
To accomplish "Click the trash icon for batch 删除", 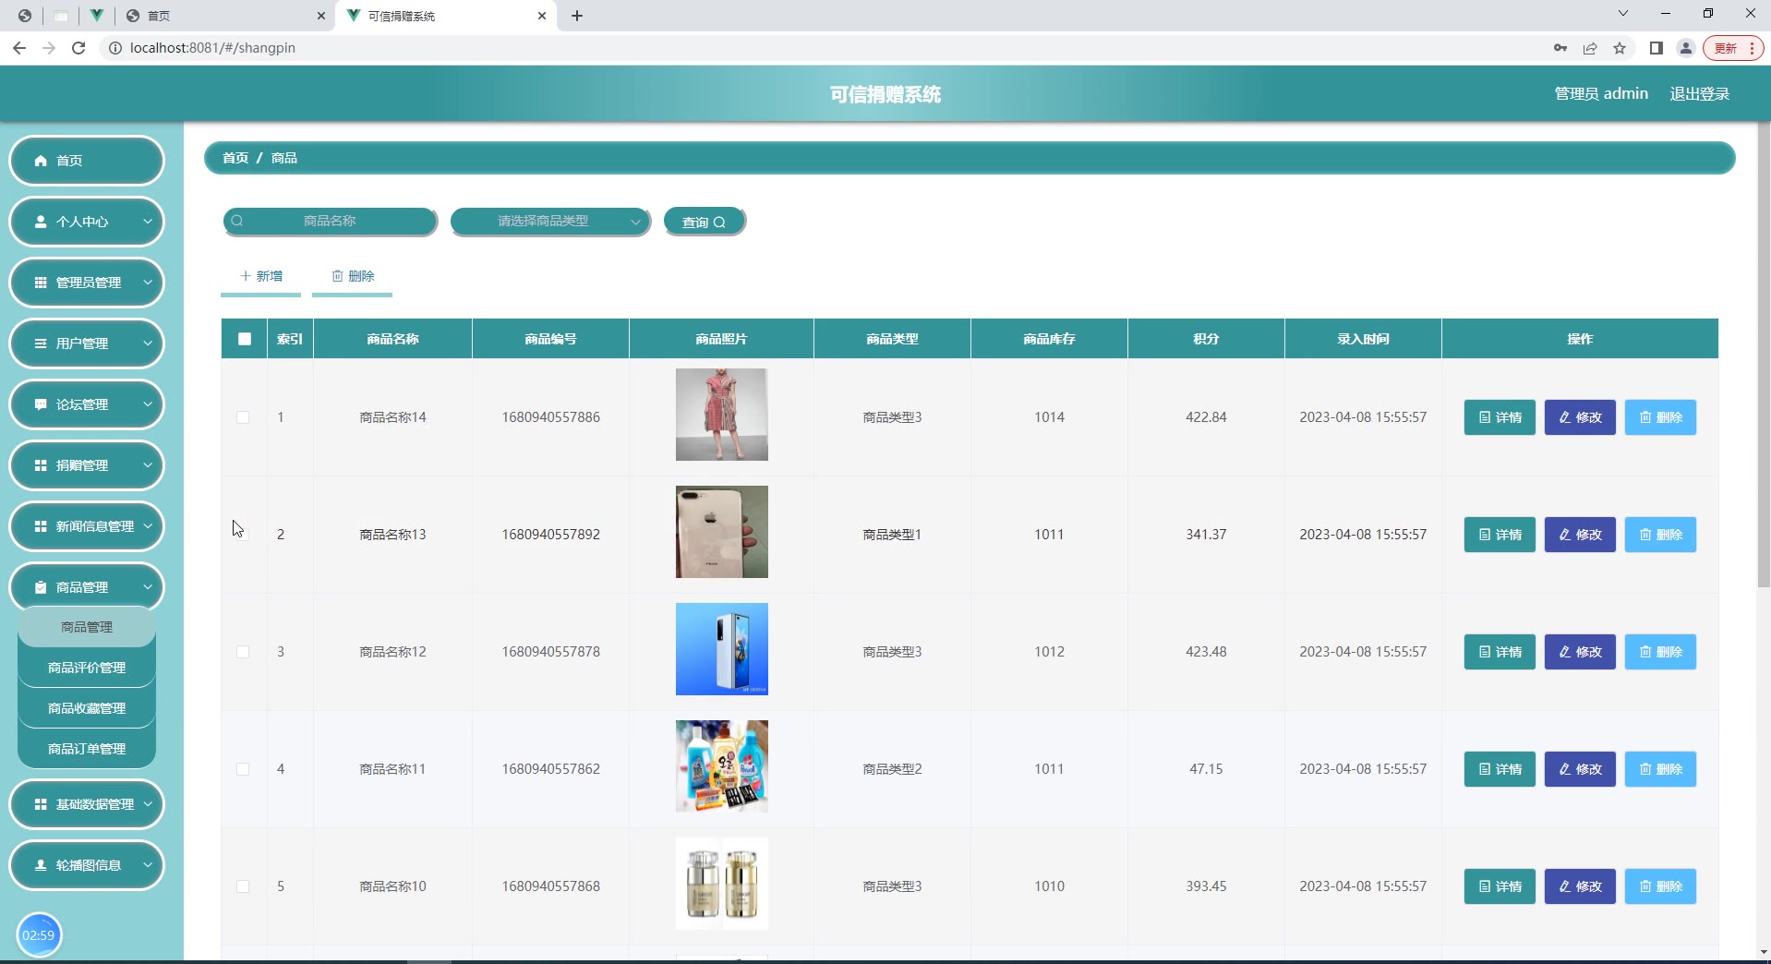I will coord(337,276).
